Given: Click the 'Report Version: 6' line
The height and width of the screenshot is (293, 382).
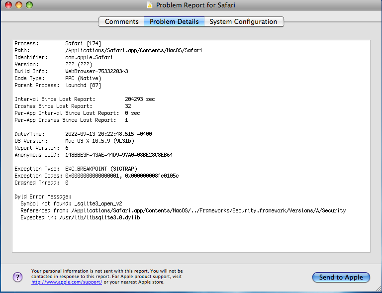Looking at the screenshot, I should point(41,148).
